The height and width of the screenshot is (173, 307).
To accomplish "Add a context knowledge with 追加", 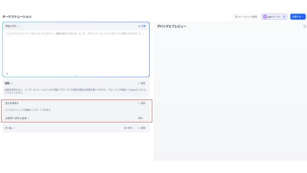I will click(x=141, y=103).
